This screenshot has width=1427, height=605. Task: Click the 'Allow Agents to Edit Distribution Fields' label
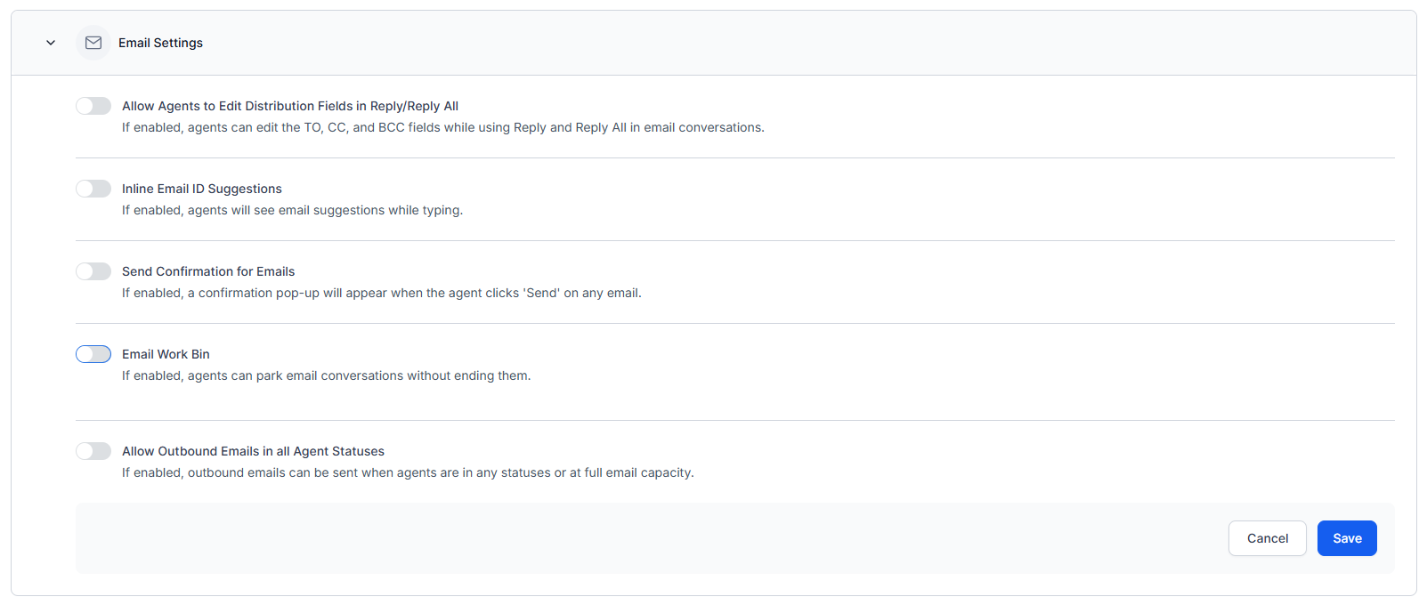tap(289, 106)
